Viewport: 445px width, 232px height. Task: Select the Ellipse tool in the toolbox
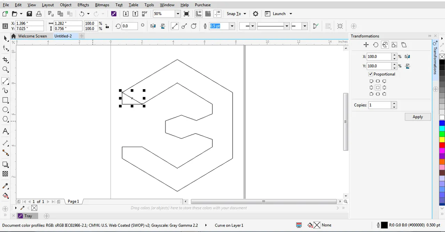pyautogui.click(x=5, y=110)
